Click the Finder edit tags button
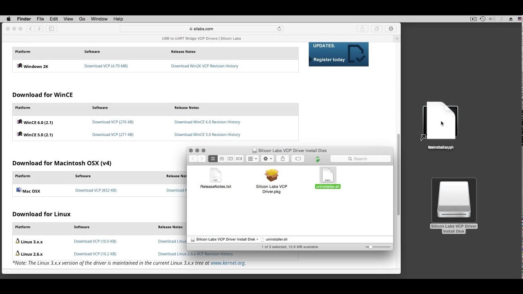 click(x=298, y=159)
